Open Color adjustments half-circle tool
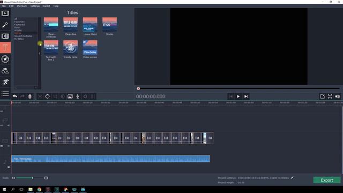Viewport: 343px width, 193px height. click(x=63, y=96)
